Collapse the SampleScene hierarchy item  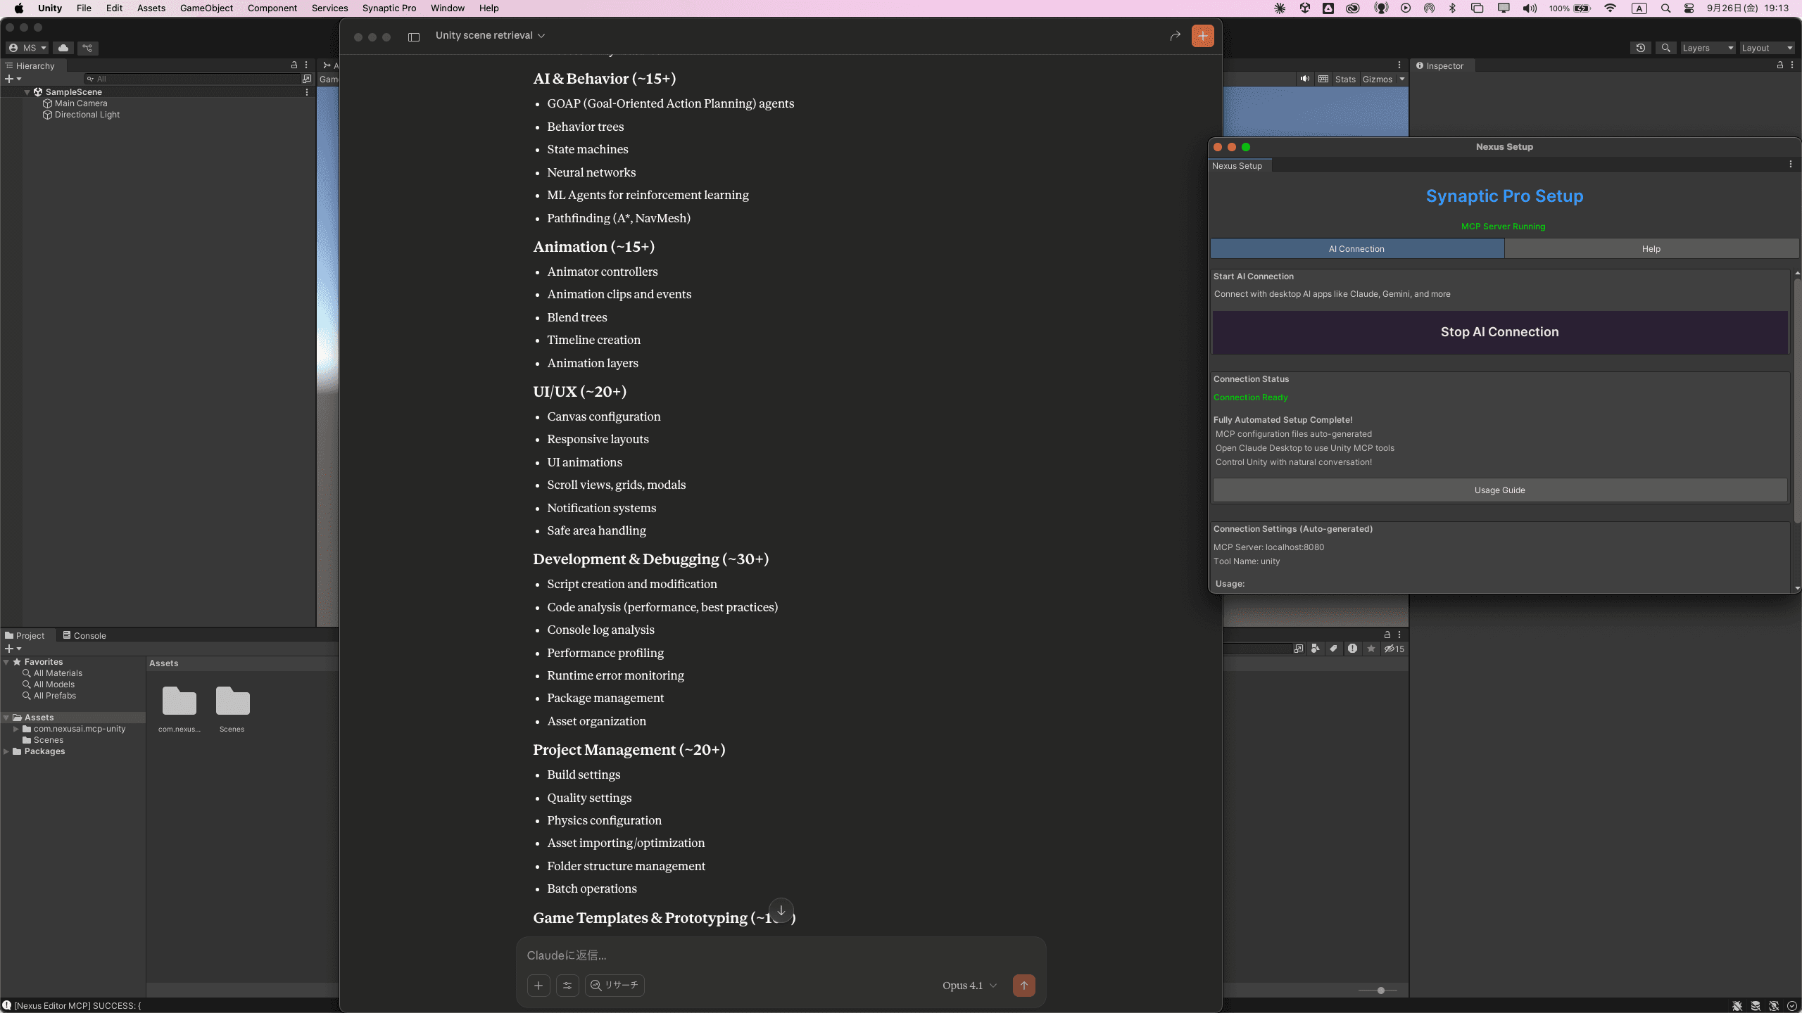click(x=27, y=91)
